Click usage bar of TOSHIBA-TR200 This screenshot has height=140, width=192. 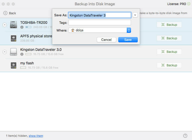[x=28, y=27]
